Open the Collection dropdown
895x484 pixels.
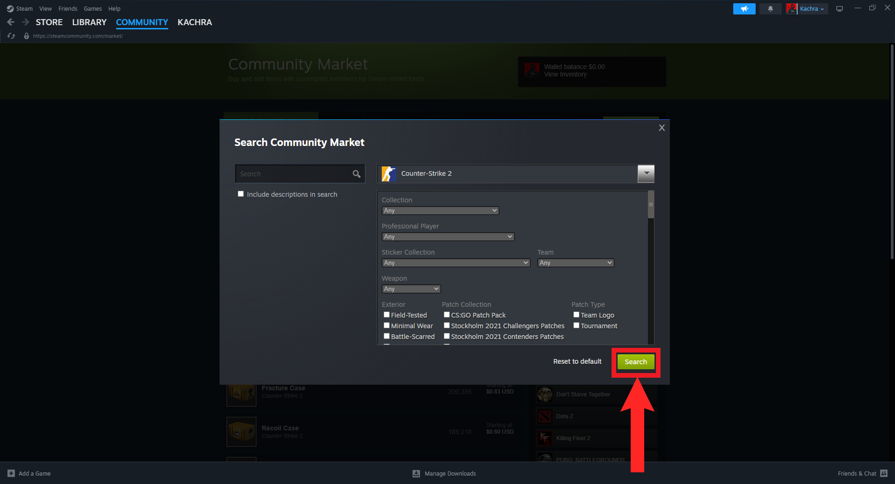click(440, 211)
